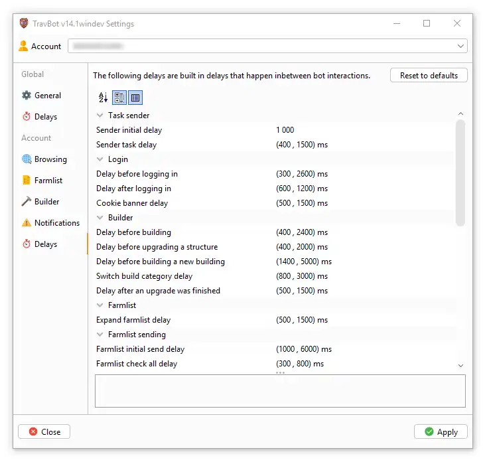The width and height of the screenshot is (489, 464).
Task: Click the Browsing globe icon
Action: pyautogui.click(x=27, y=159)
